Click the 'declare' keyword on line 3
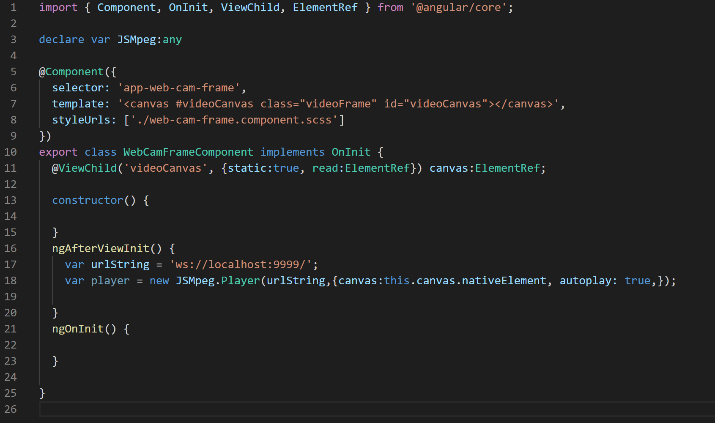This screenshot has height=423, width=715. [62, 40]
